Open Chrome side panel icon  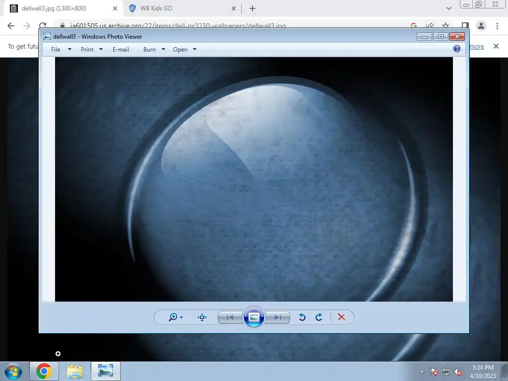tap(465, 25)
